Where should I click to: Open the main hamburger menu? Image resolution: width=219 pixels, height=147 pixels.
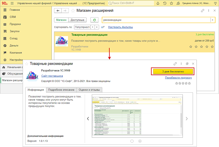click(x=12, y=3)
